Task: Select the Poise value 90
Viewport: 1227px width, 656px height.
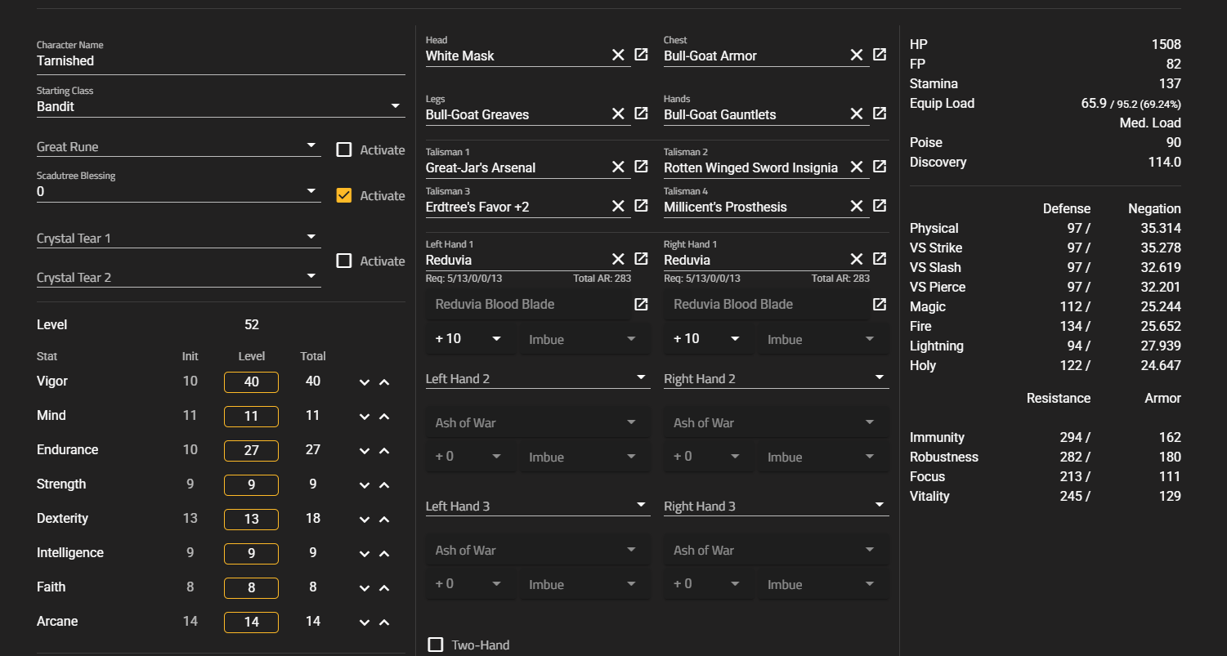Action: click(x=1174, y=142)
